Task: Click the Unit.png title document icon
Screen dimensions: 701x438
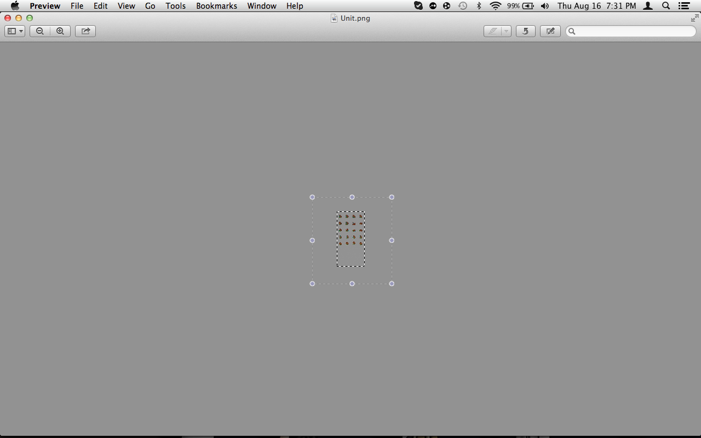Action: tap(334, 18)
